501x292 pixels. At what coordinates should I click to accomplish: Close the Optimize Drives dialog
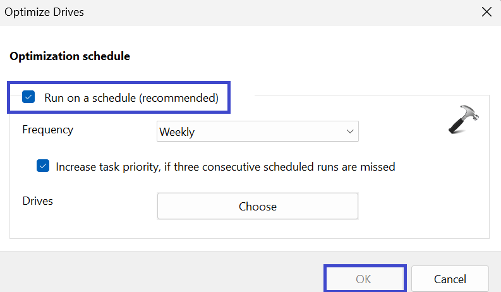point(486,12)
